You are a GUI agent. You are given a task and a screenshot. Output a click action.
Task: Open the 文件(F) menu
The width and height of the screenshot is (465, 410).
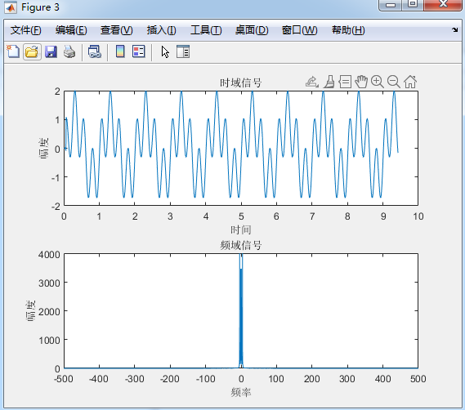pyautogui.click(x=26, y=30)
